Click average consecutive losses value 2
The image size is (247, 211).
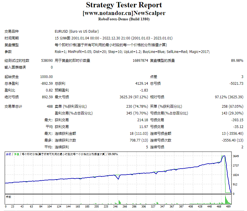(x=242, y=147)
